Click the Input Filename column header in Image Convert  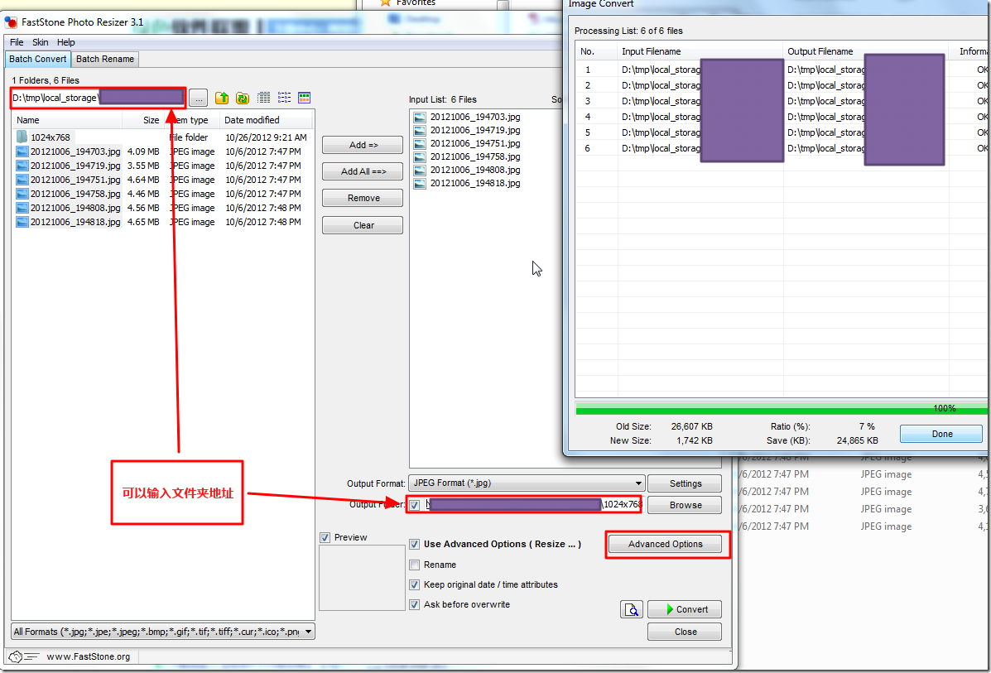point(700,51)
